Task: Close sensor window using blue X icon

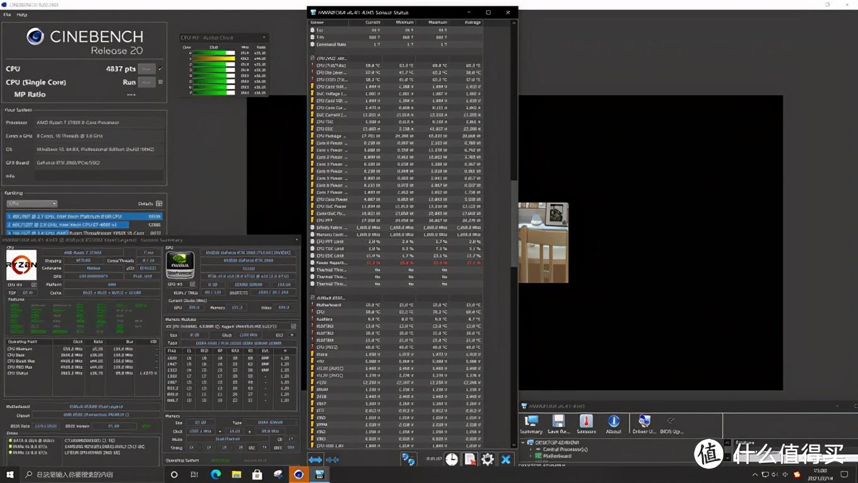Action: (505, 460)
